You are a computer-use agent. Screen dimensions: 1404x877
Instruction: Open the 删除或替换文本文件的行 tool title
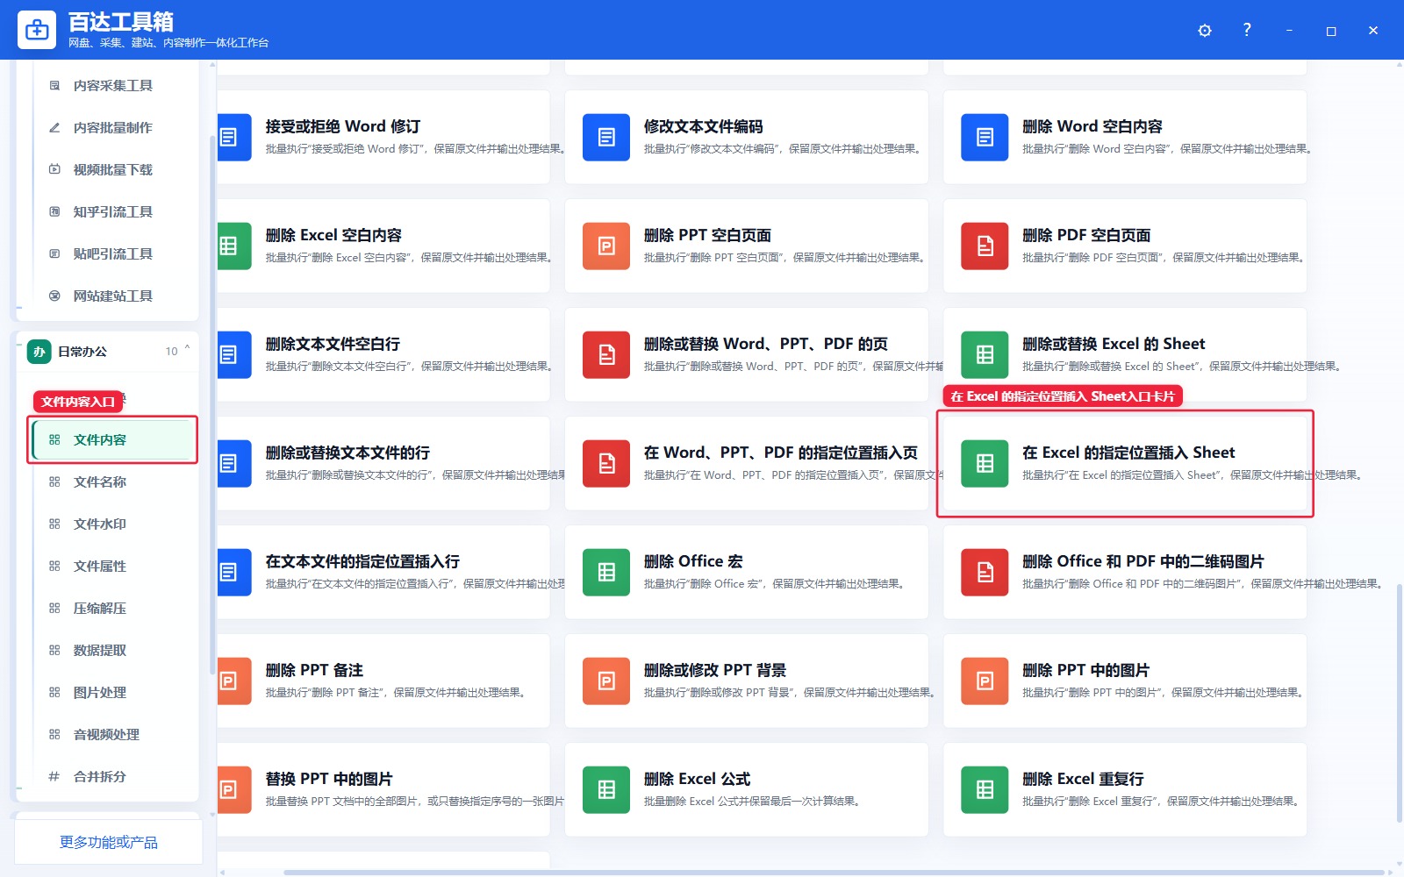click(x=347, y=453)
